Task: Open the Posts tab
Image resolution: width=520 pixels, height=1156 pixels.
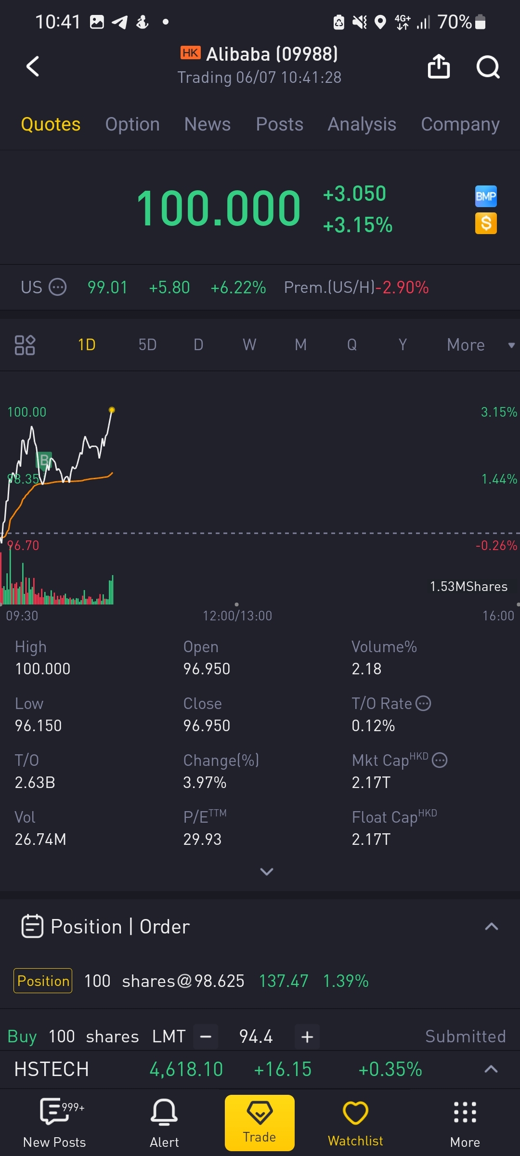Action: [280, 124]
